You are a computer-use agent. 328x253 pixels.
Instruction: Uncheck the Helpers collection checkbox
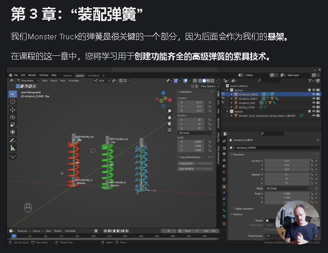309,111
